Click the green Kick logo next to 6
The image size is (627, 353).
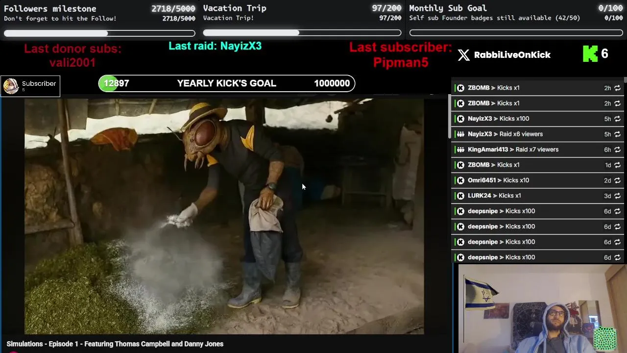coord(590,54)
